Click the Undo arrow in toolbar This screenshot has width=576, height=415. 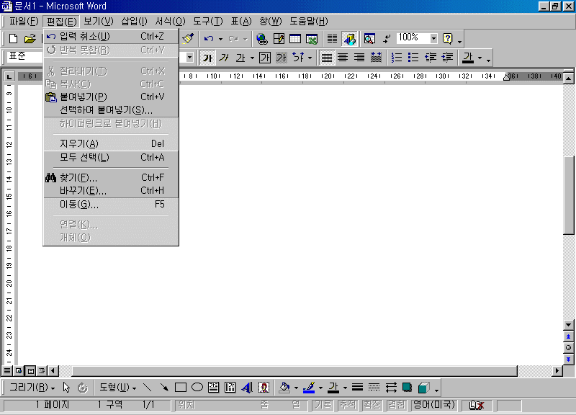[x=209, y=39]
